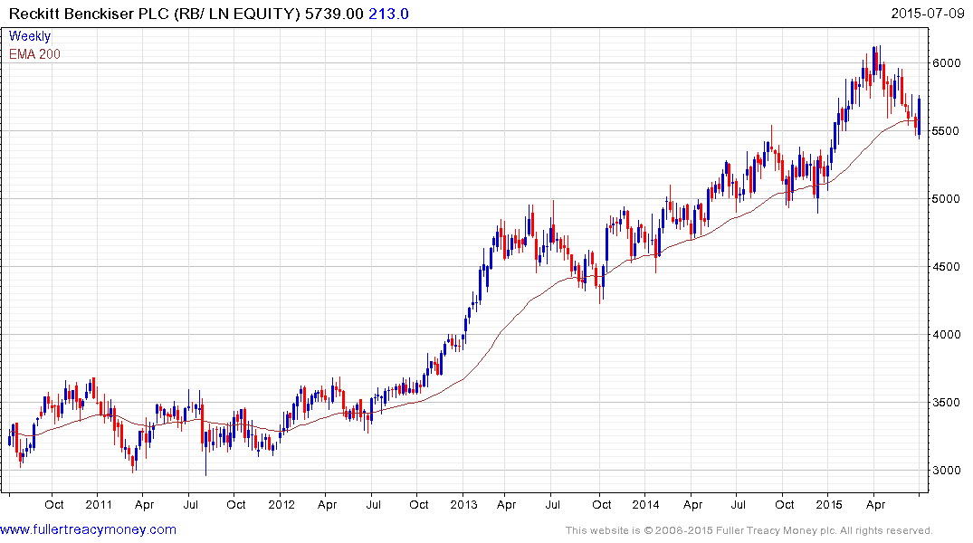Click the copyright notice for Fuller Treacy Money
Screen dimensions: 973x543
click(x=749, y=530)
